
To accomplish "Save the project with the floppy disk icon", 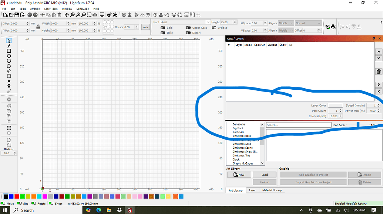I will [17, 15].
